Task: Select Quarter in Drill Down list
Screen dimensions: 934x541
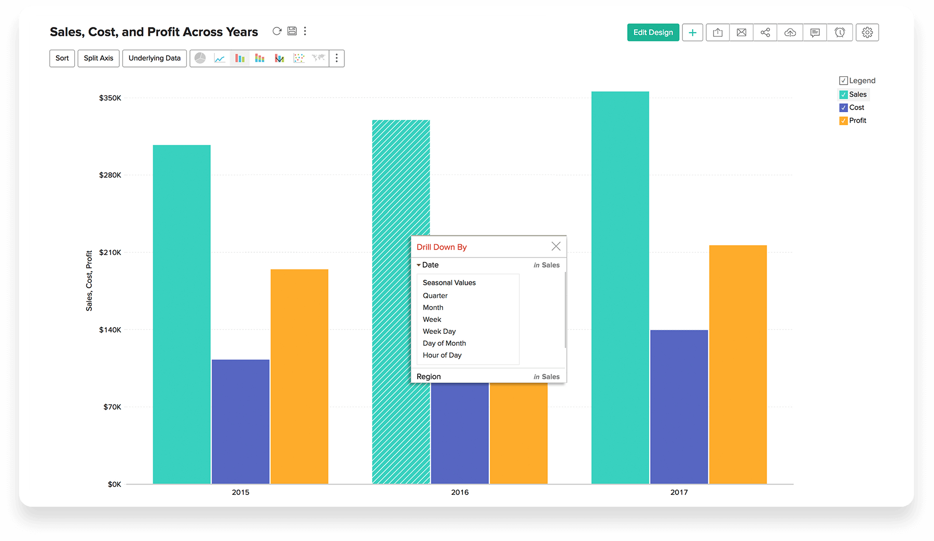Action: tap(435, 295)
